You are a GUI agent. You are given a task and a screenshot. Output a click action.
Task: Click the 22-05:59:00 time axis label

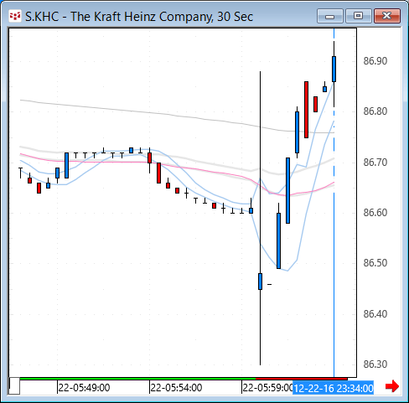click(267, 388)
